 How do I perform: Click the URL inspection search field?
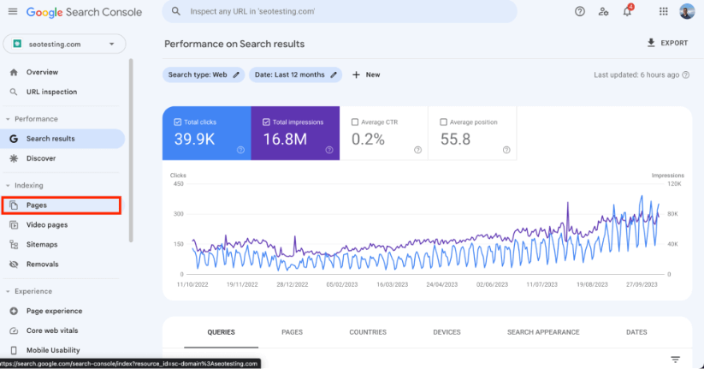(x=340, y=12)
